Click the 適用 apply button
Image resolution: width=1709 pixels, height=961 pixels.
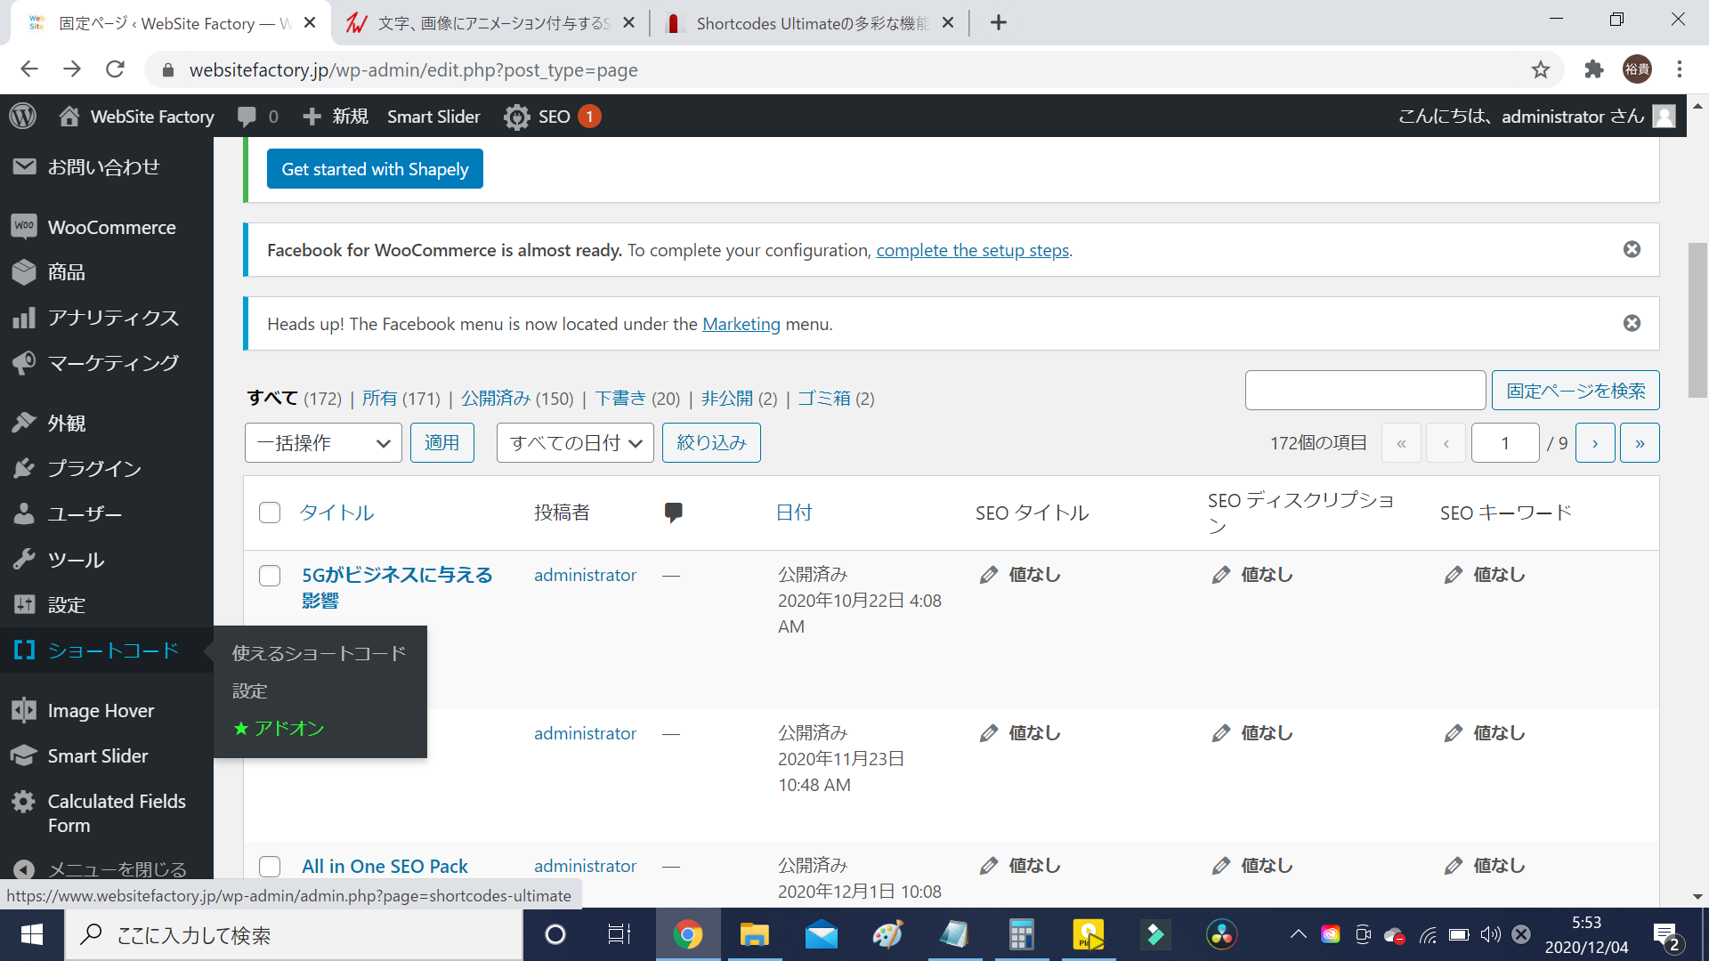[442, 443]
